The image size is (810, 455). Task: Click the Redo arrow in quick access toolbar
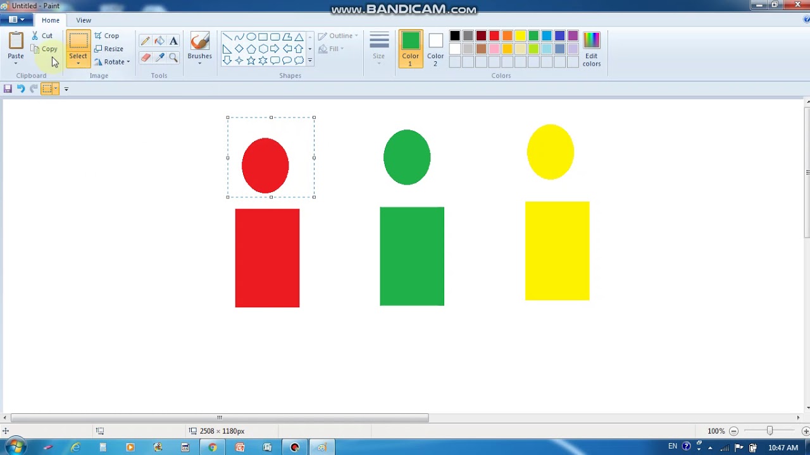[x=34, y=89]
